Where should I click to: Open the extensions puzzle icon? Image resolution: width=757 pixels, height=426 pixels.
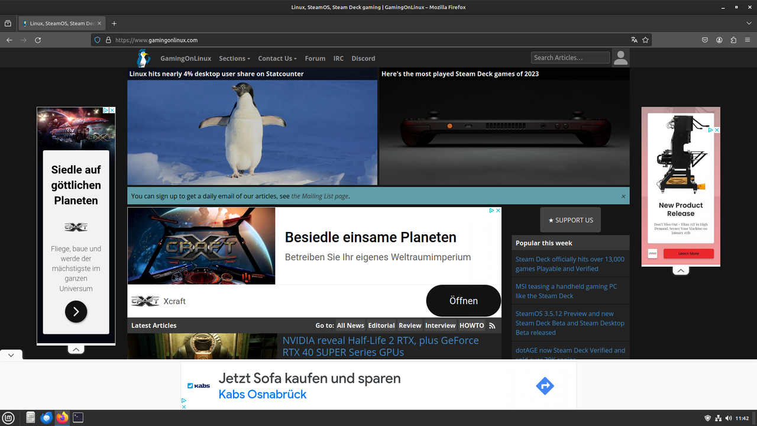tap(733, 40)
